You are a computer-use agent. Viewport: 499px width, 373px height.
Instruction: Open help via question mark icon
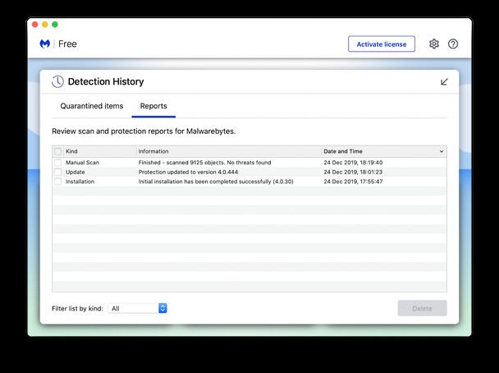pos(453,44)
